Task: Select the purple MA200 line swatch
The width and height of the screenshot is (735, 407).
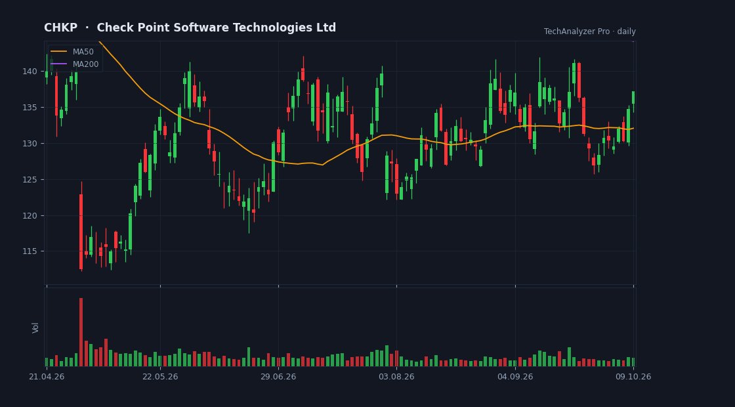Action: (x=58, y=64)
